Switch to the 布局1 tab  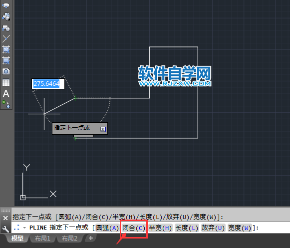pyautogui.click(x=42, y=238)
